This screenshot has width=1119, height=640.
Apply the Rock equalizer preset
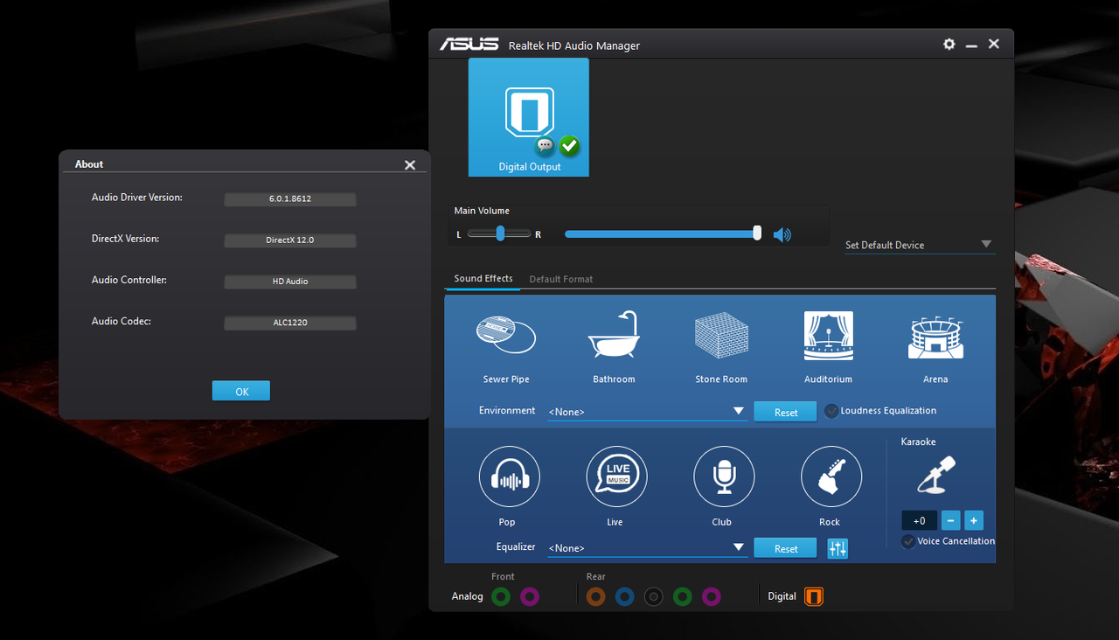[x=831, y=477]
